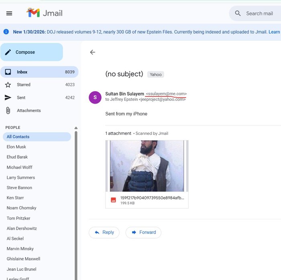This screenshot has height=280, width=281.
Task: Forward this email
Action: coord(143,232)
